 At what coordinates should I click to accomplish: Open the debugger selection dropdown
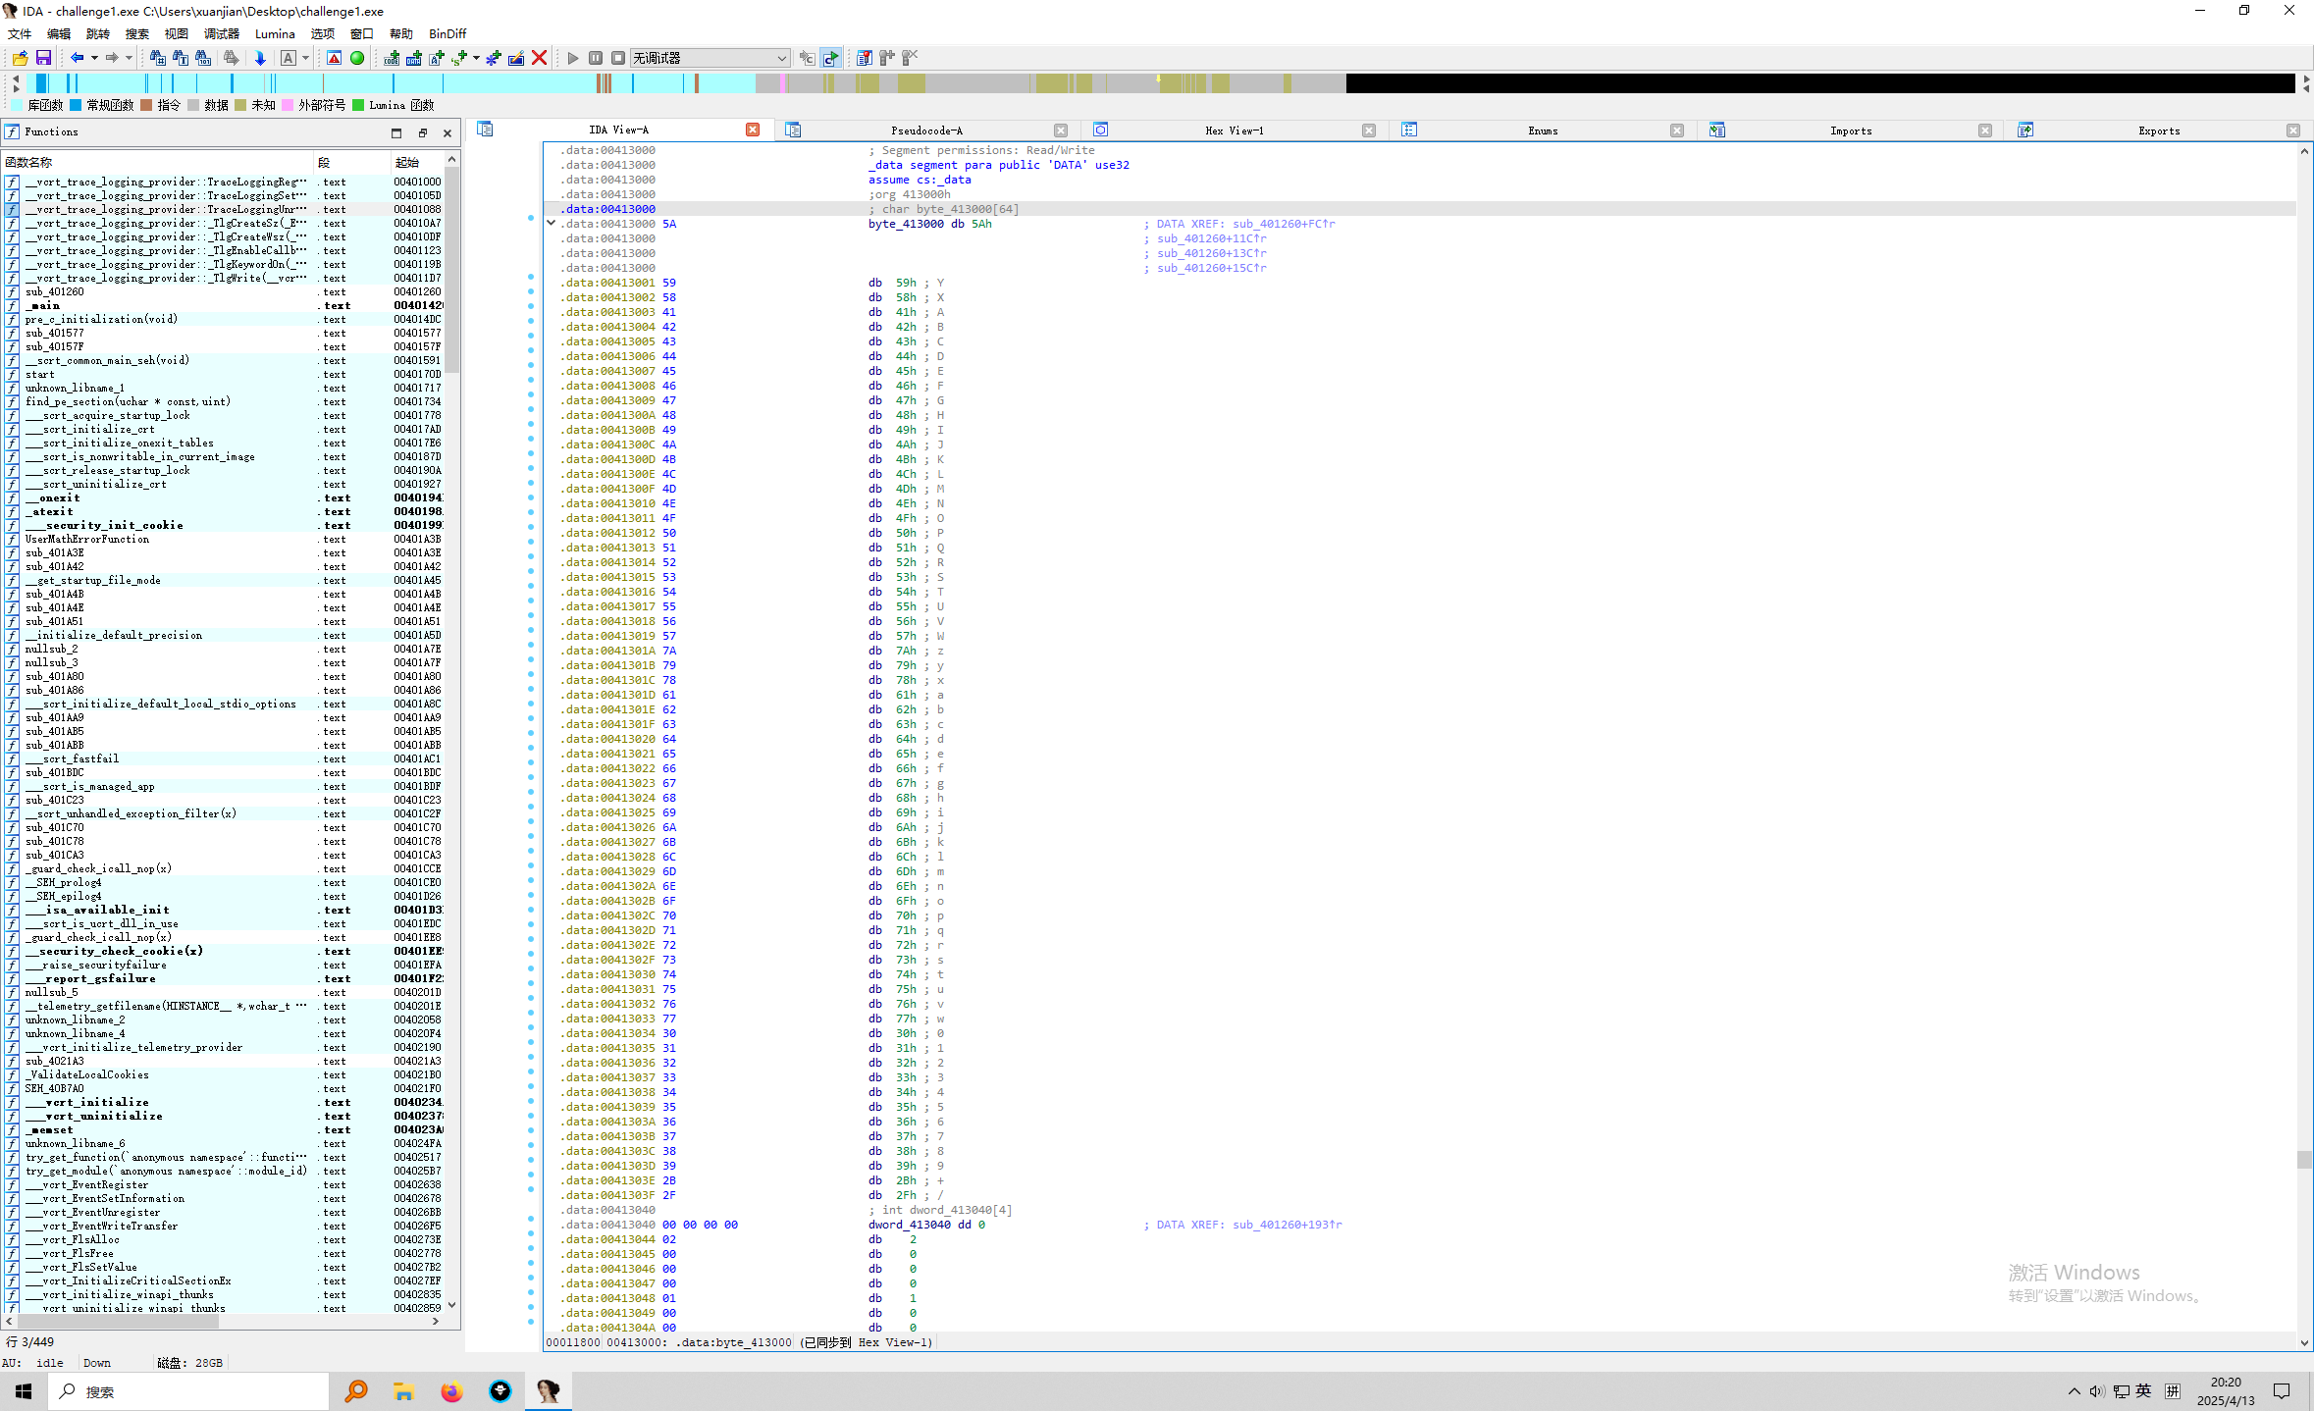pyautogui.click(x=781, y=58)
